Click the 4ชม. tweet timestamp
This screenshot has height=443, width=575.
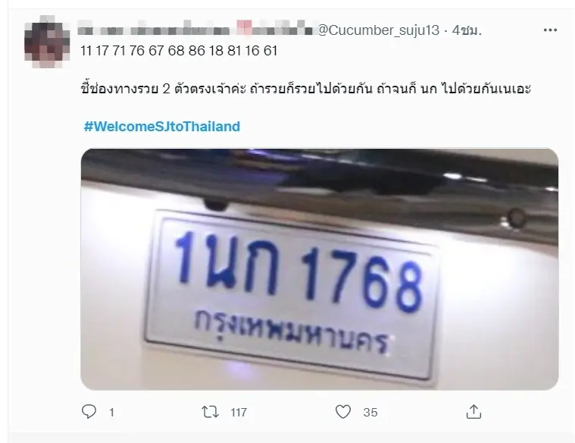point(467,30)
